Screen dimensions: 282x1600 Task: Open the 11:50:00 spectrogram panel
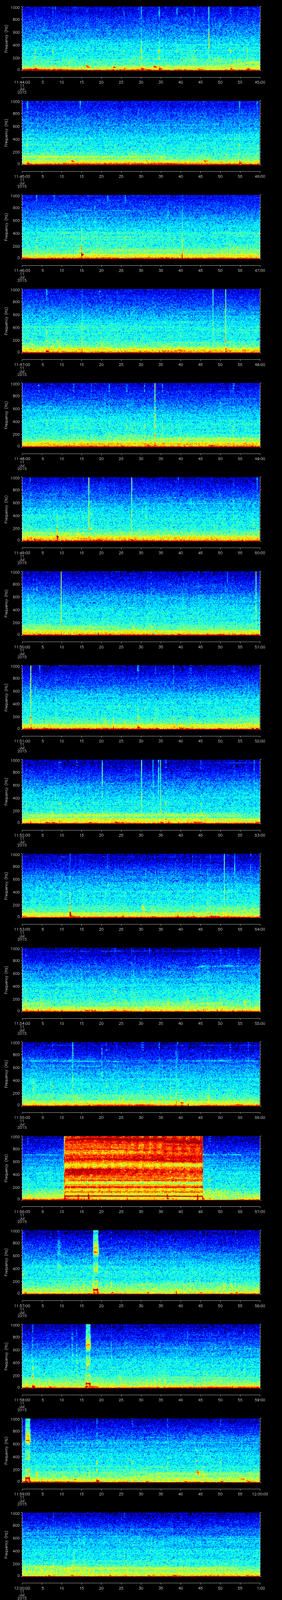(141, 603)
